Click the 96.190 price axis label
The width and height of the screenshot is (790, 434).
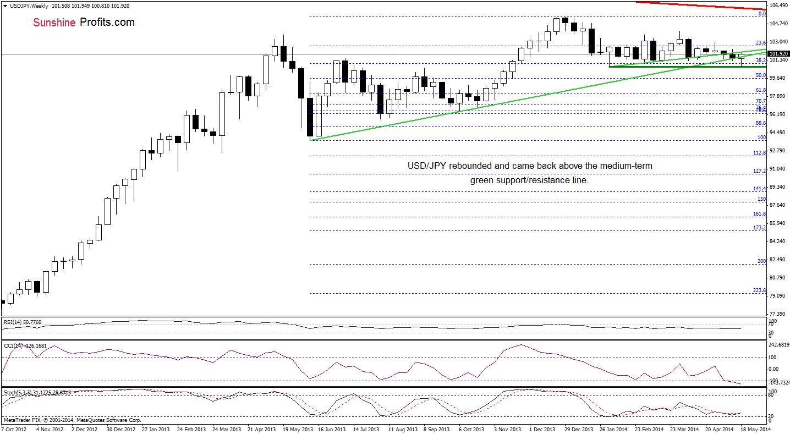click(x=778, y=114)
